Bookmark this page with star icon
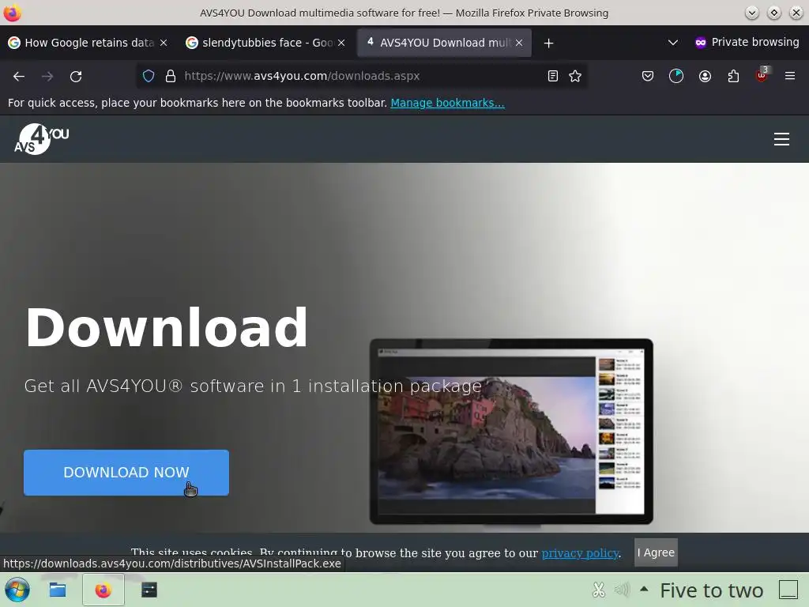 [x=575, y=77]
